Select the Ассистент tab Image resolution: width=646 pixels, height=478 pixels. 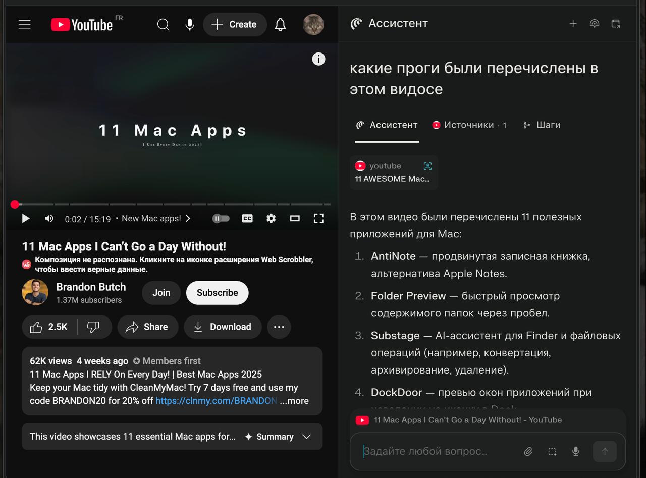pos(387,125)
